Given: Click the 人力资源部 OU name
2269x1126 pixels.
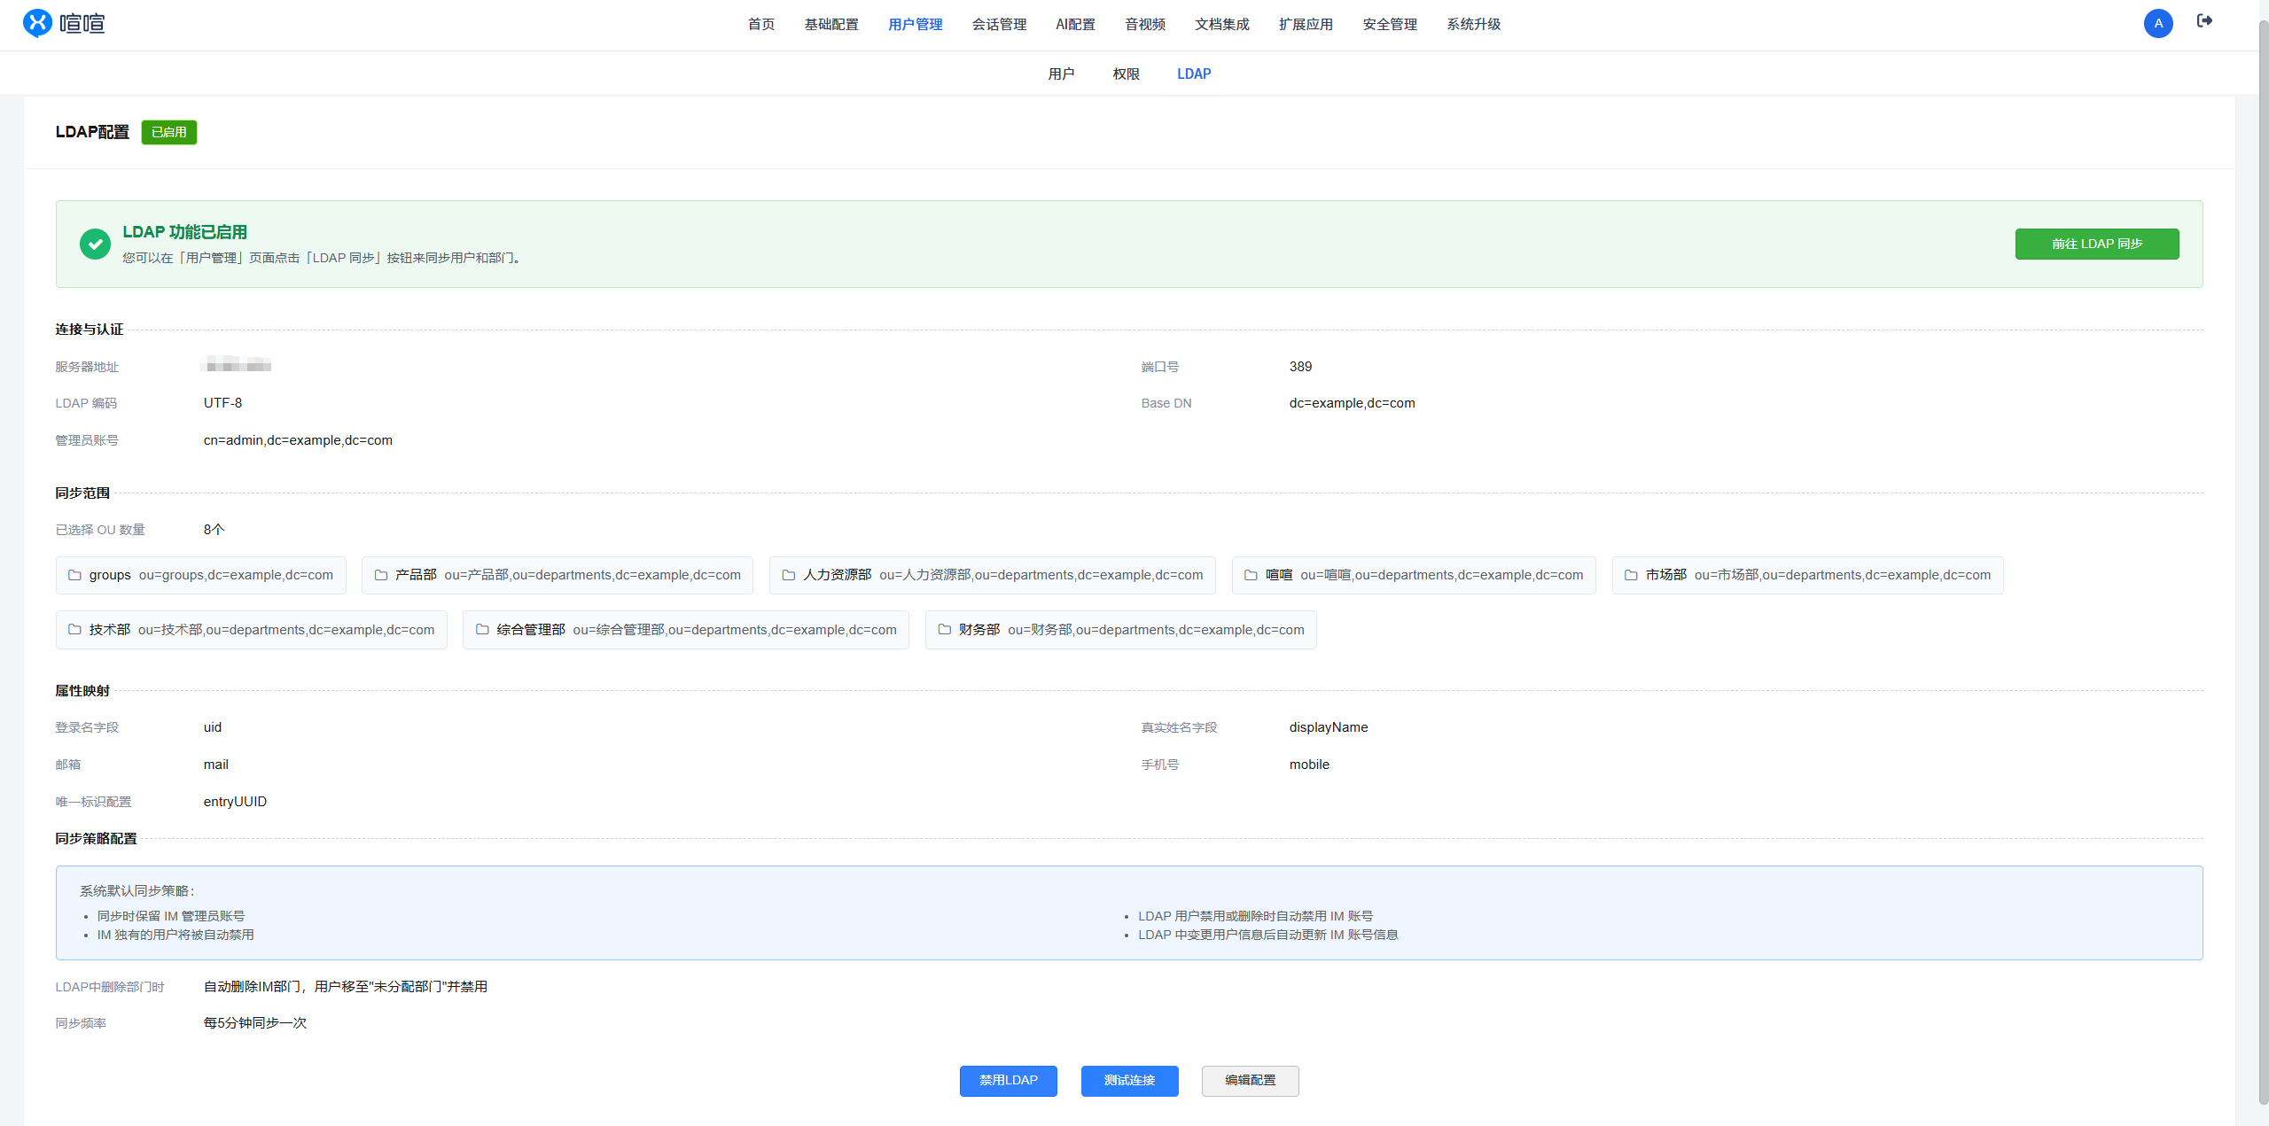Looking at the screenshot, I should [837, 576].
